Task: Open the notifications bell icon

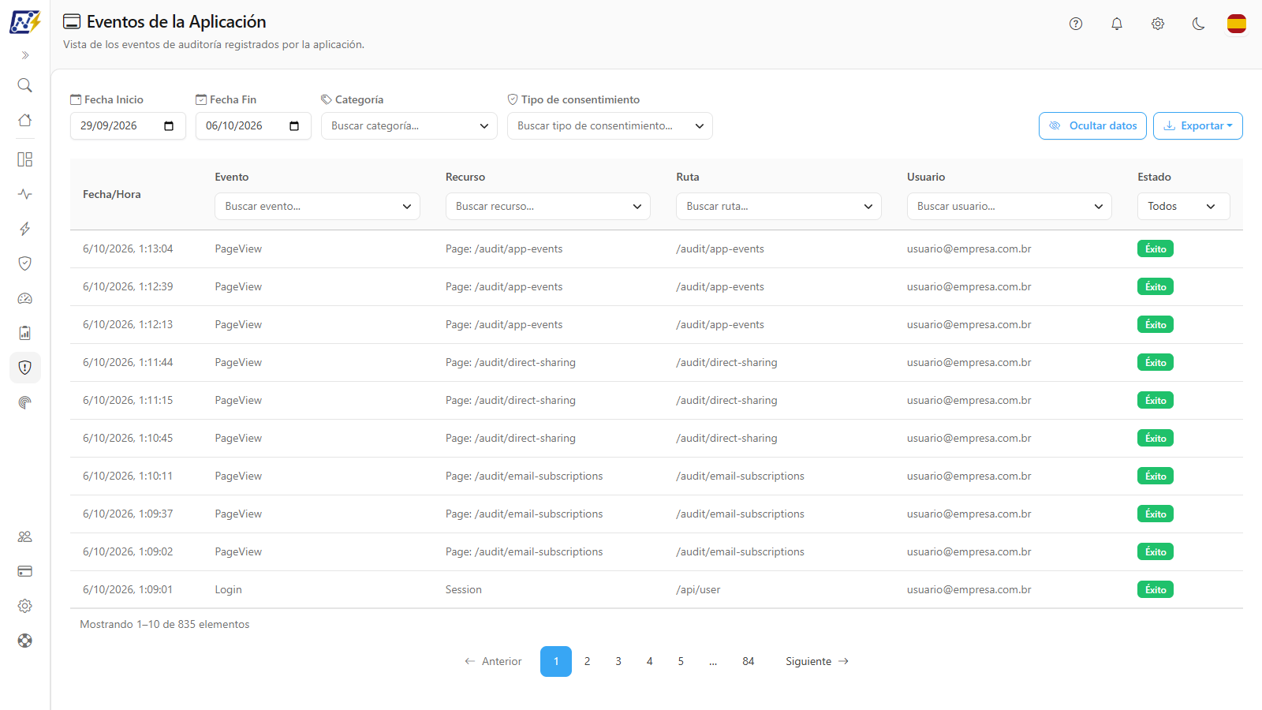Action: pyautogui.click(x=1117, y=24)
